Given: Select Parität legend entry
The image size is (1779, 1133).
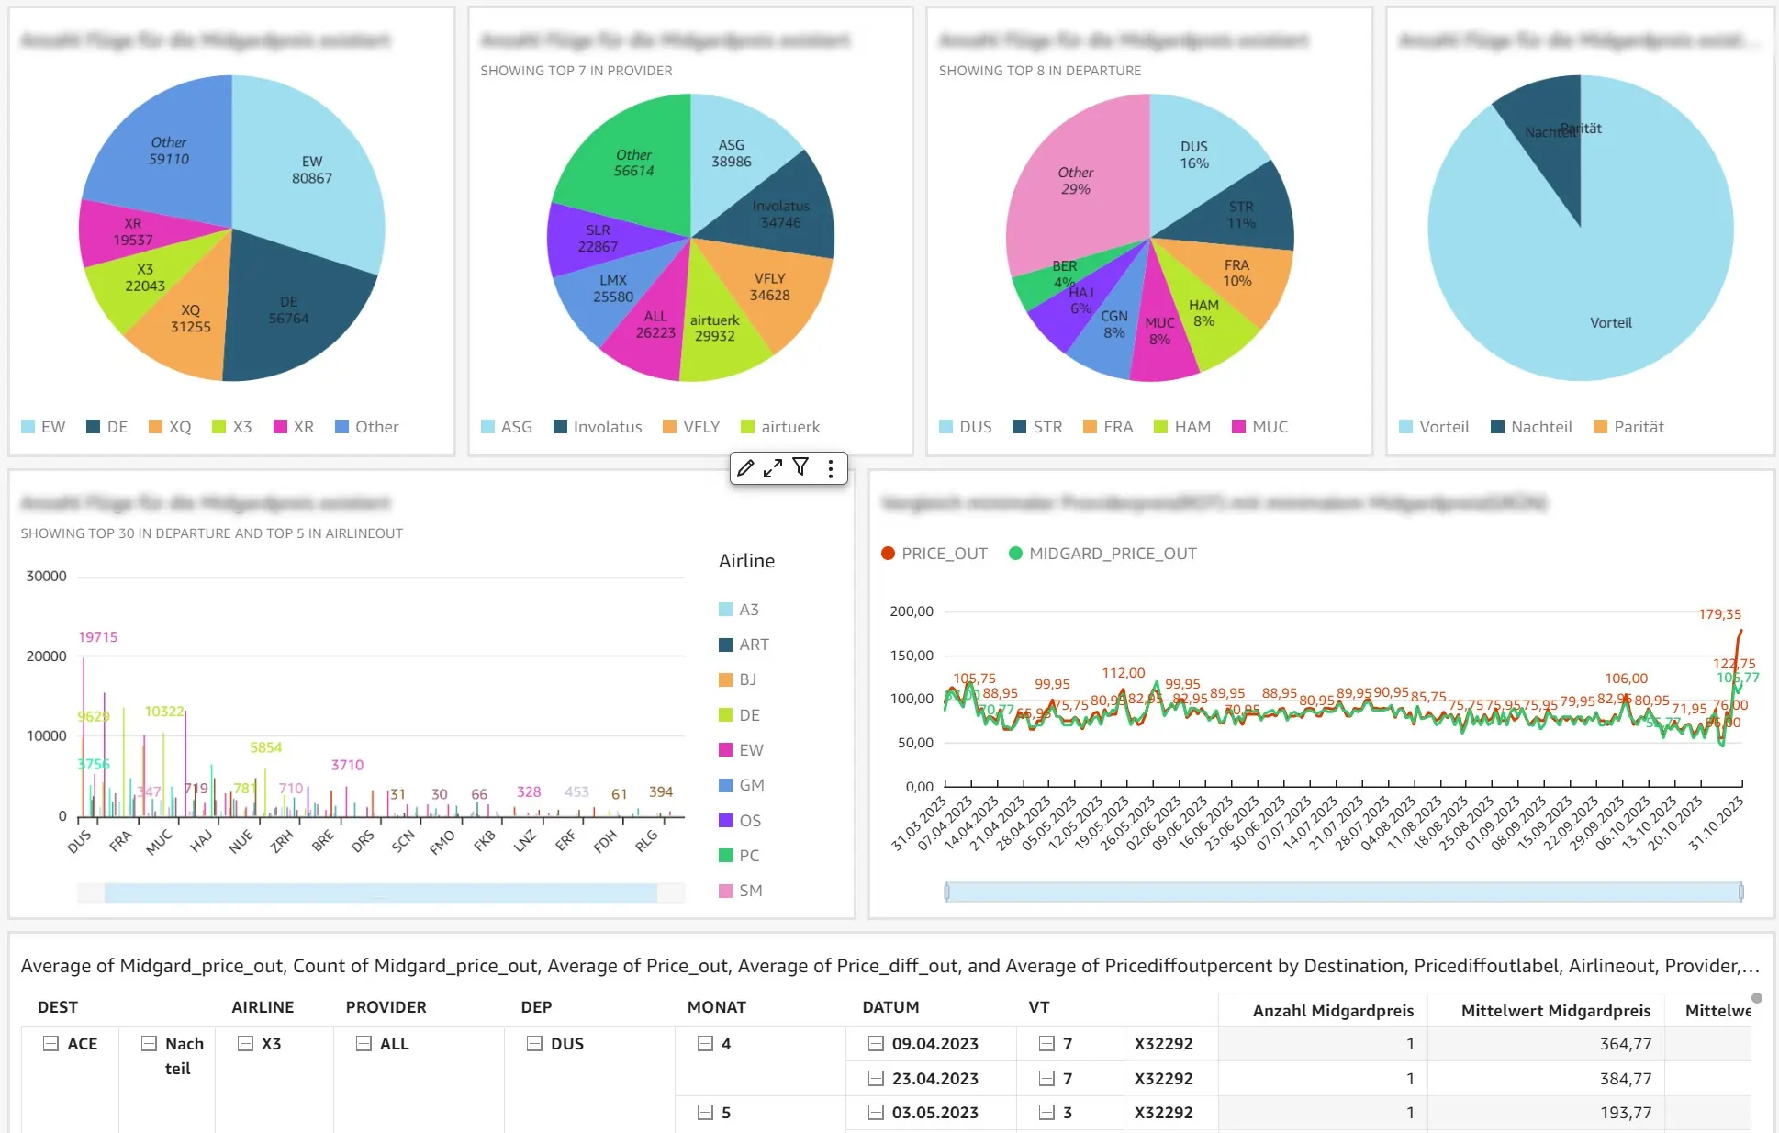Looking at the screenshot, I should (x=1629, y=427).
